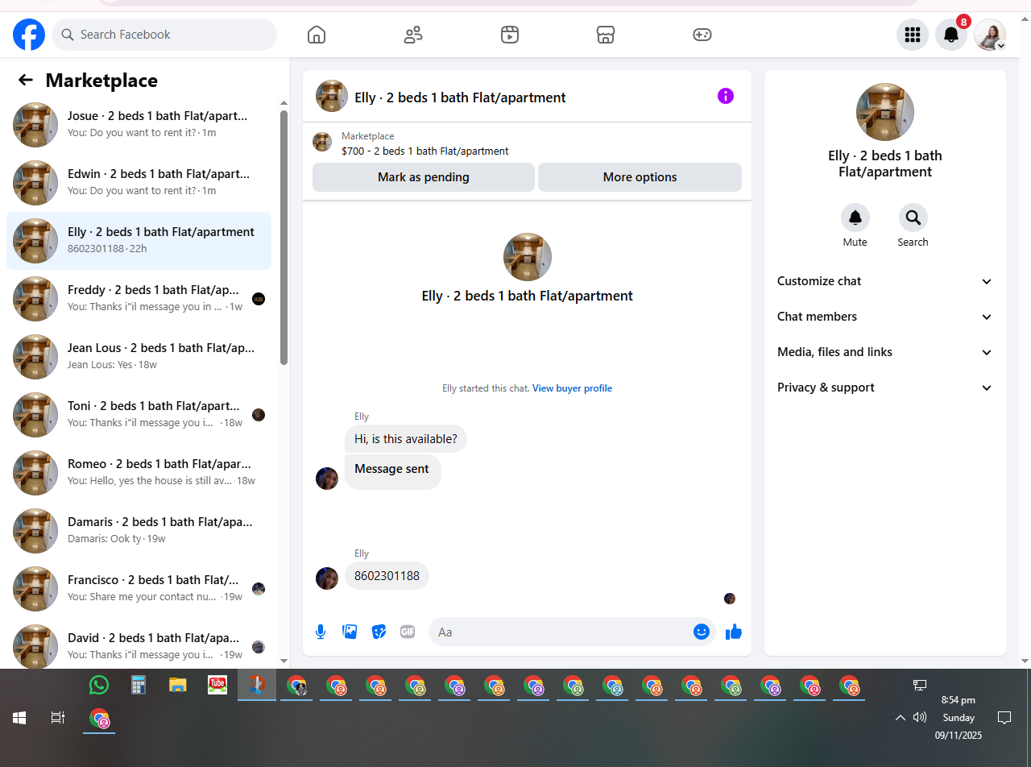The height and width of the screenshot is (767, 1031).
Task: Open the Romeo conversation
Action: coord(139,473)
